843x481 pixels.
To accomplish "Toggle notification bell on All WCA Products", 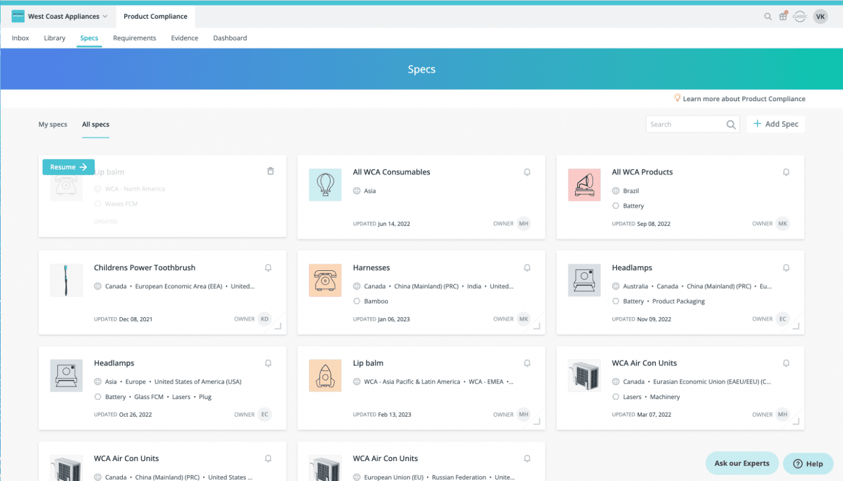I will click(x=786, y=172).
